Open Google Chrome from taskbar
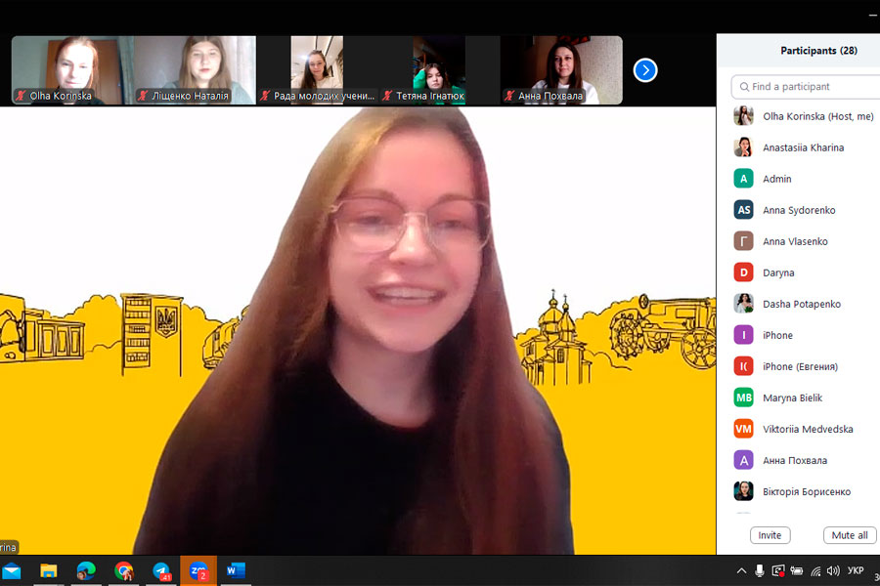 (123, 571)
